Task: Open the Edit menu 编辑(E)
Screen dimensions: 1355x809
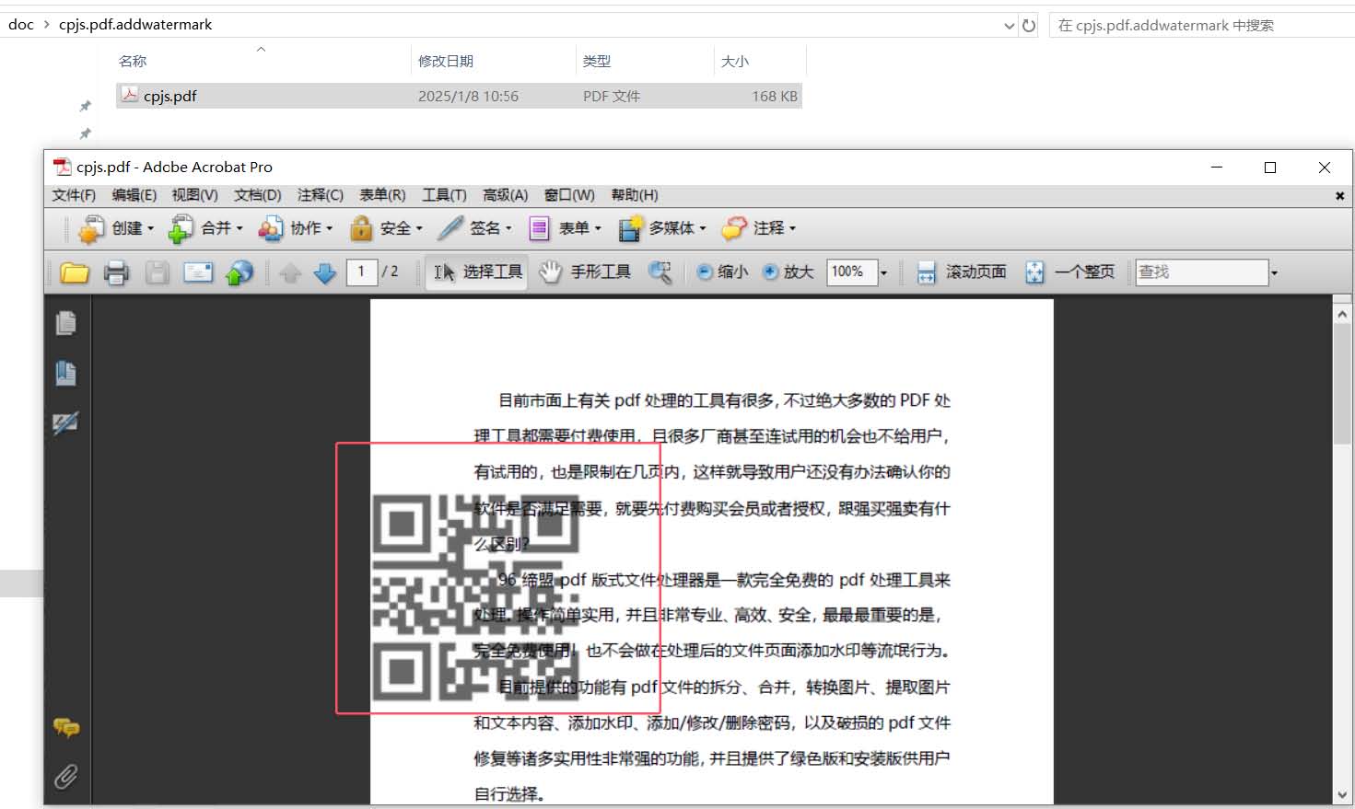Action: [x=134, y=195]
